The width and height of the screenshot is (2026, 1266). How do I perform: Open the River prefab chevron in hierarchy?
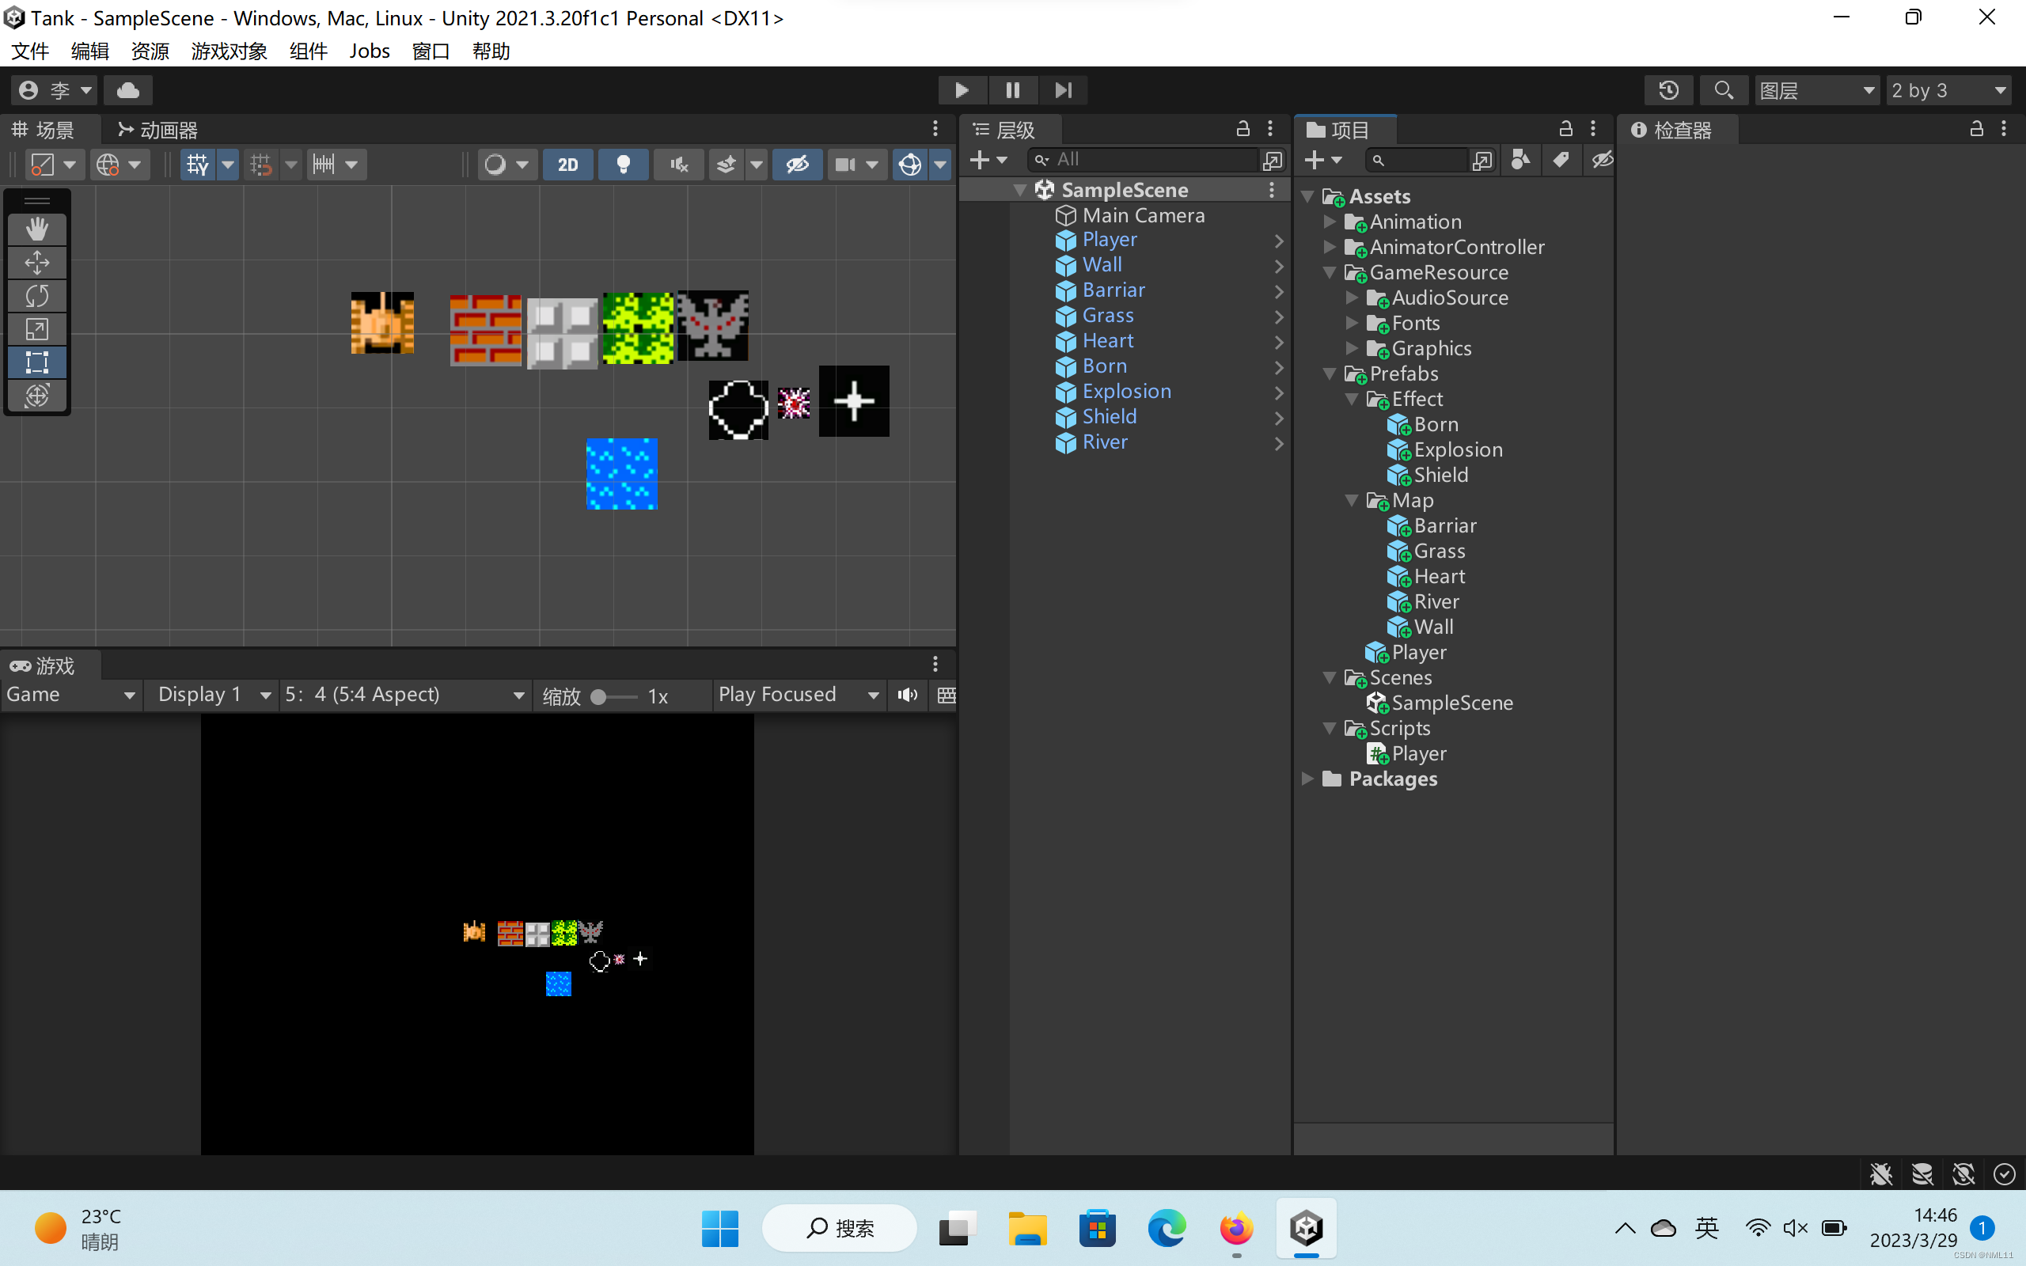(1278, 442)
